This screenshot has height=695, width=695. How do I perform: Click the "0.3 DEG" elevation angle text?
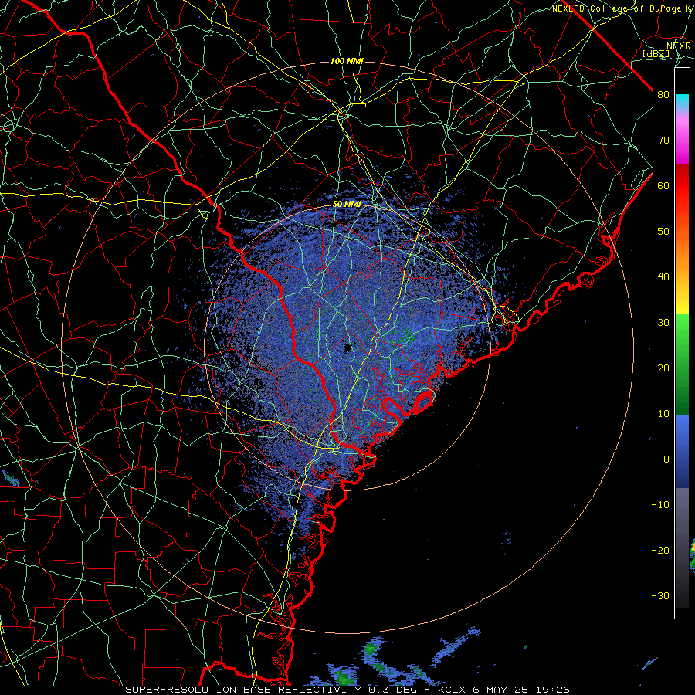tap(393, 690)
